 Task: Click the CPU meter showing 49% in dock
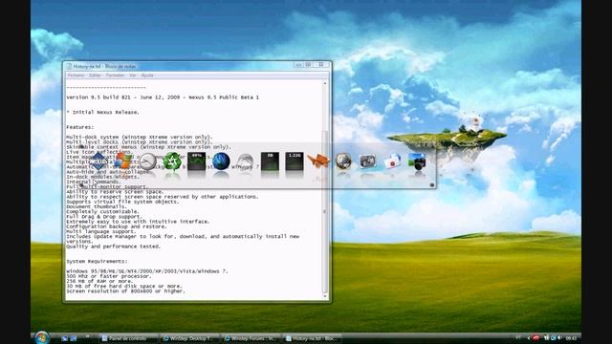click(x=196, y=161)
